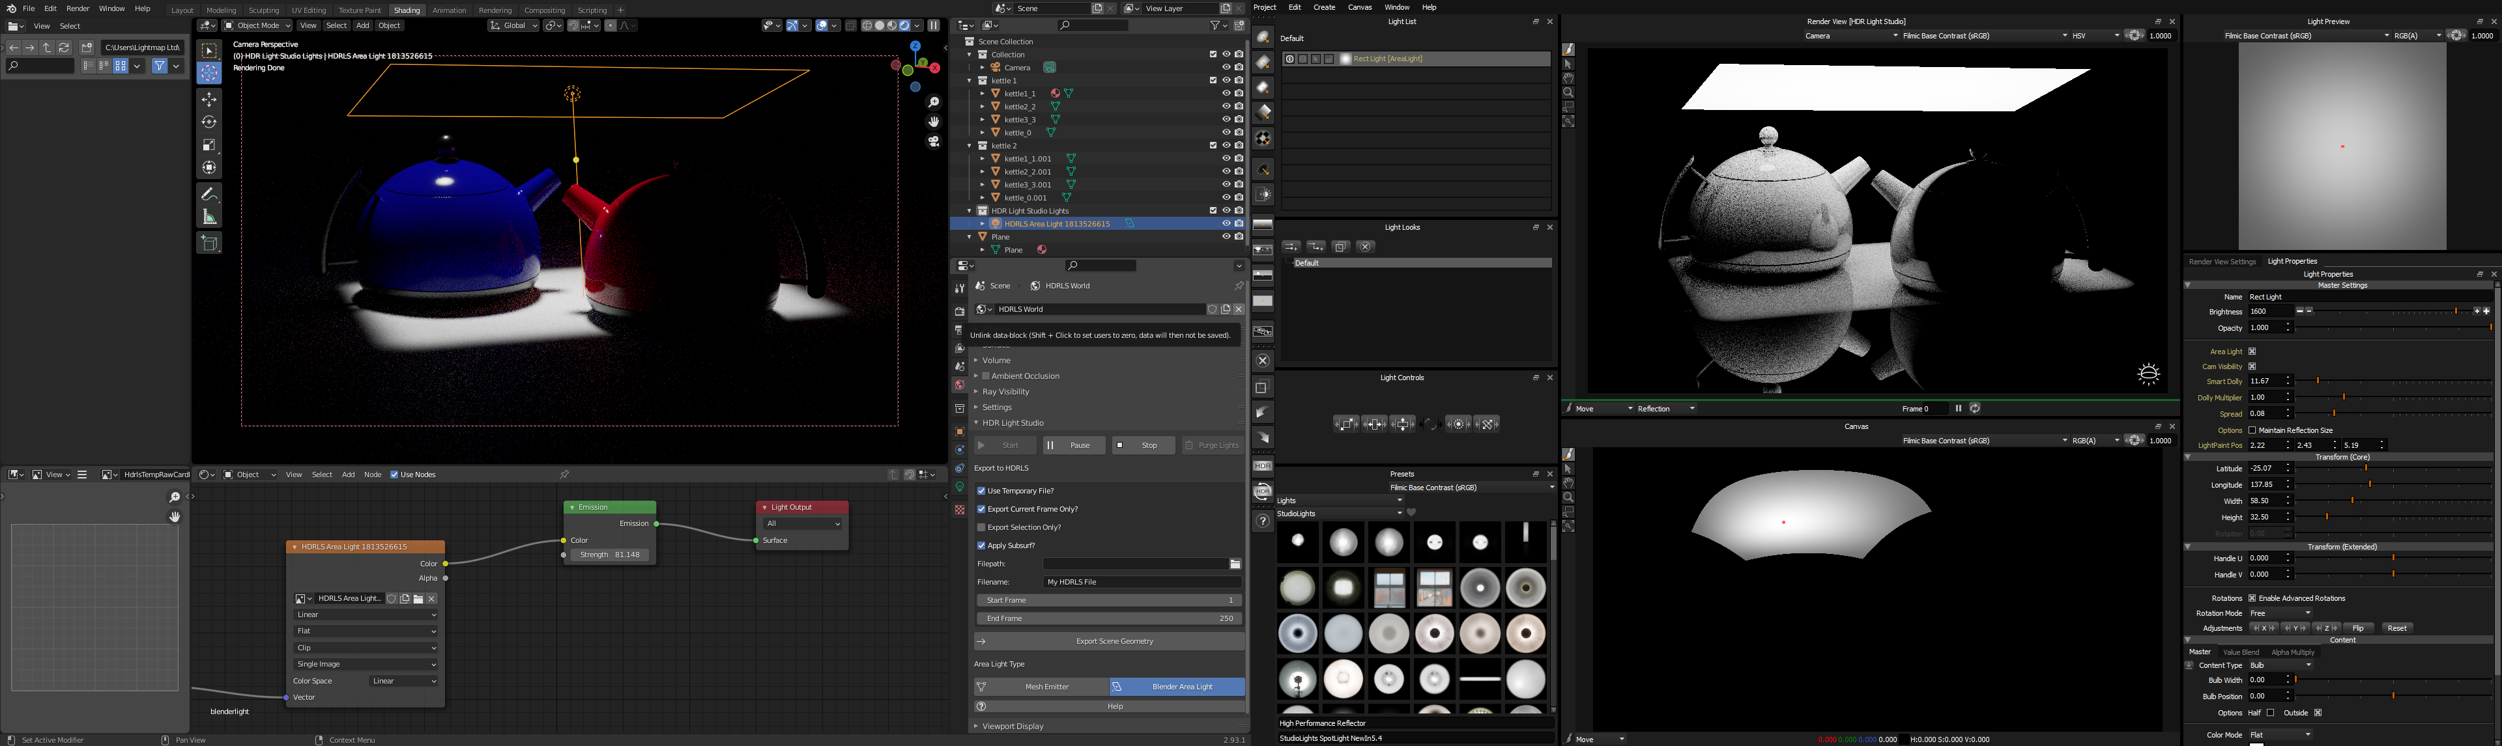Click the pan hand icon in 3D viewport

pos(934,122)
